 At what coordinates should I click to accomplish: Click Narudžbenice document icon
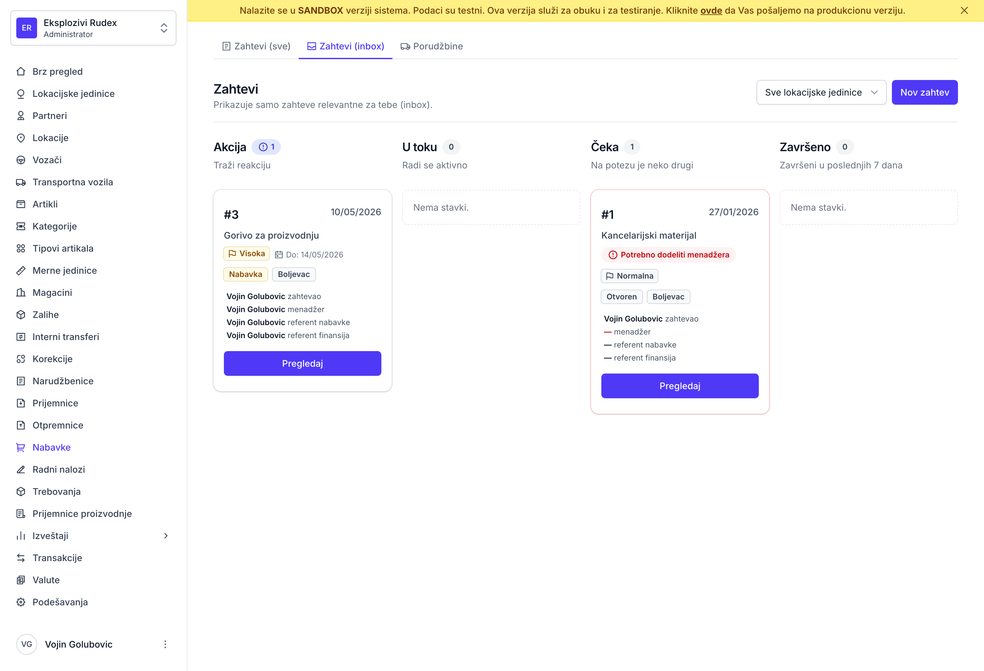point(21,381)
